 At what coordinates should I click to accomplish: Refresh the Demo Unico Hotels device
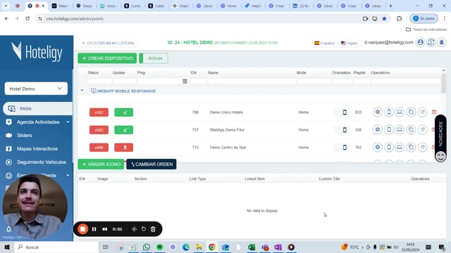coord(422,112)
